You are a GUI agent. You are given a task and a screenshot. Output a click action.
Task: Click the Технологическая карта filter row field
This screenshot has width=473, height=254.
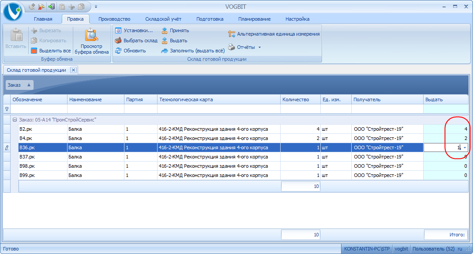pyautogui.click(x=219, y=109)
